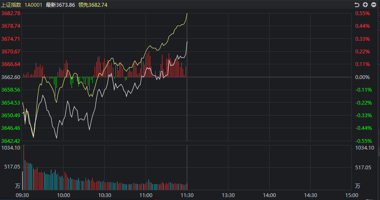
Task: Click the right 517.05 volume label
Action: [363, 167]
